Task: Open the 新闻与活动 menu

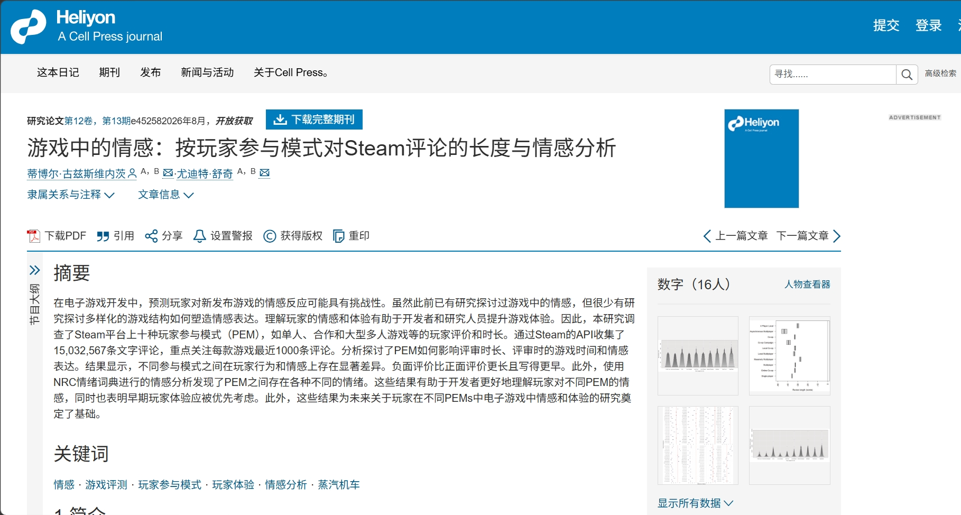Action: click(207, 72)
